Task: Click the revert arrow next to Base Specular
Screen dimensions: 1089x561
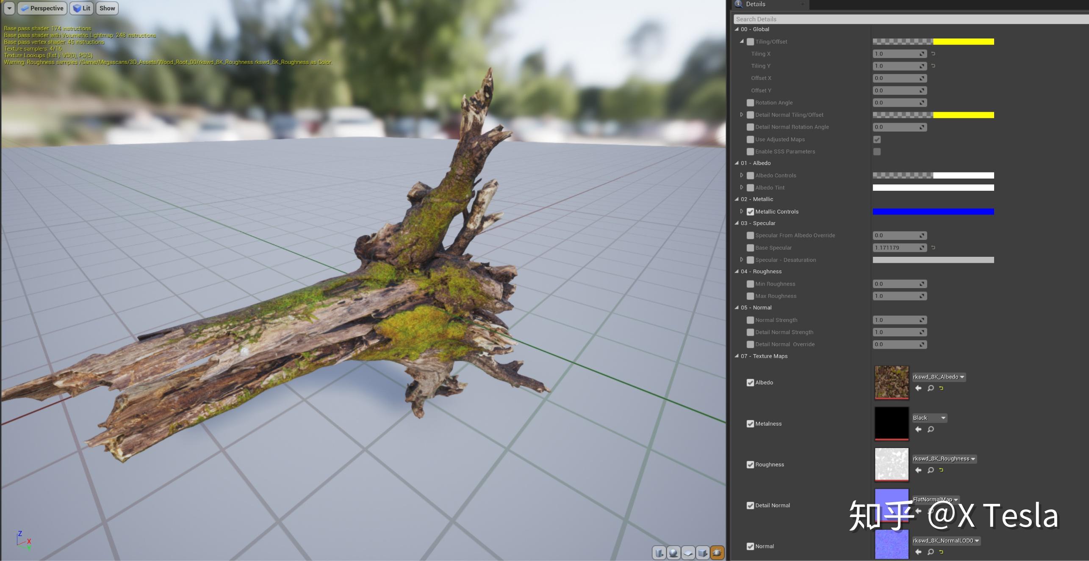Action: [934, 247]
